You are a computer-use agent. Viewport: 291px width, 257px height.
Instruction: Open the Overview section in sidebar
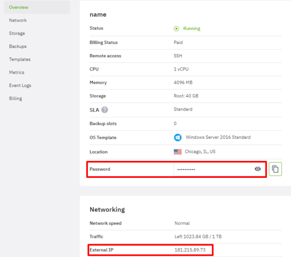pos(19,7)
